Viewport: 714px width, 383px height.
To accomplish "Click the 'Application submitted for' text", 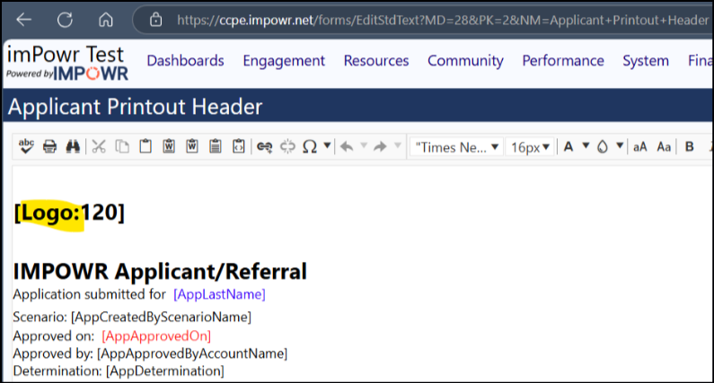I will pyautogui.click(x=89, y=294).
